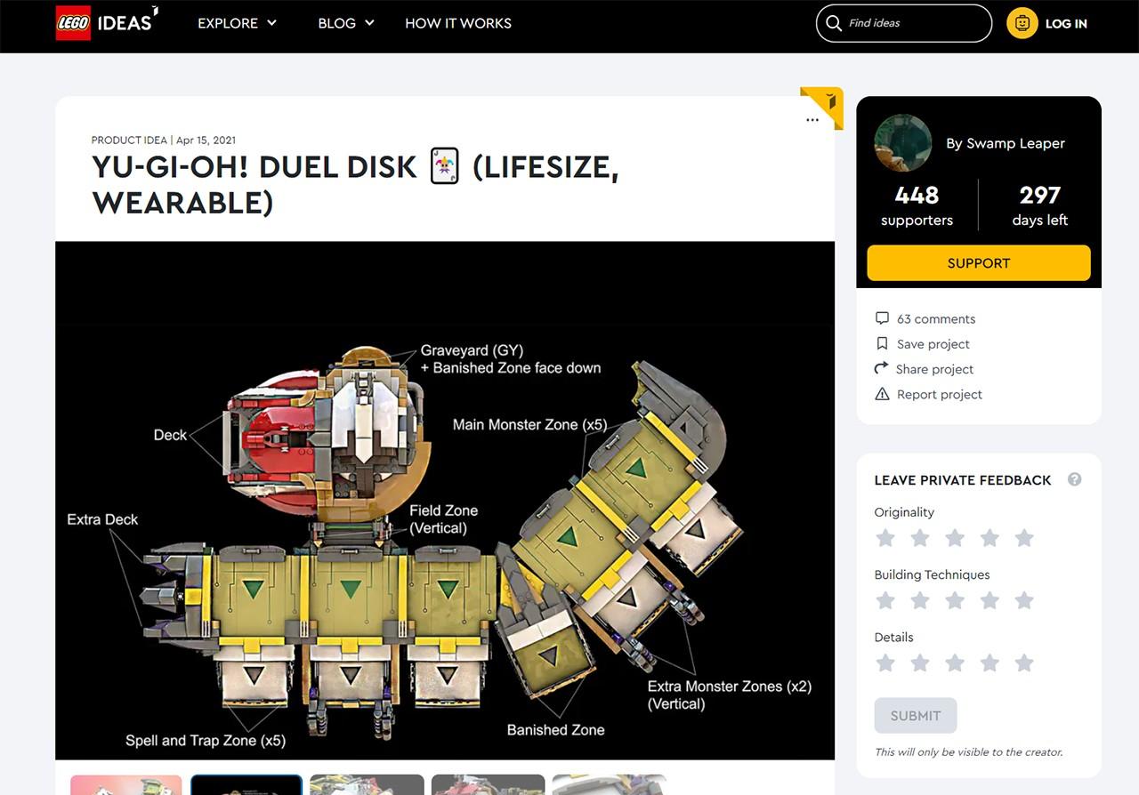Open the three-dot project options menu
Viewport: 1139px width, 795px height.
click(x=812, y=120)
